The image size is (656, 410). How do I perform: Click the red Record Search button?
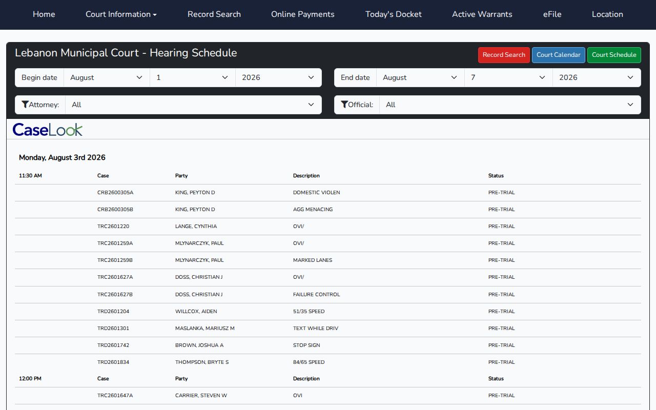[504, 55]
